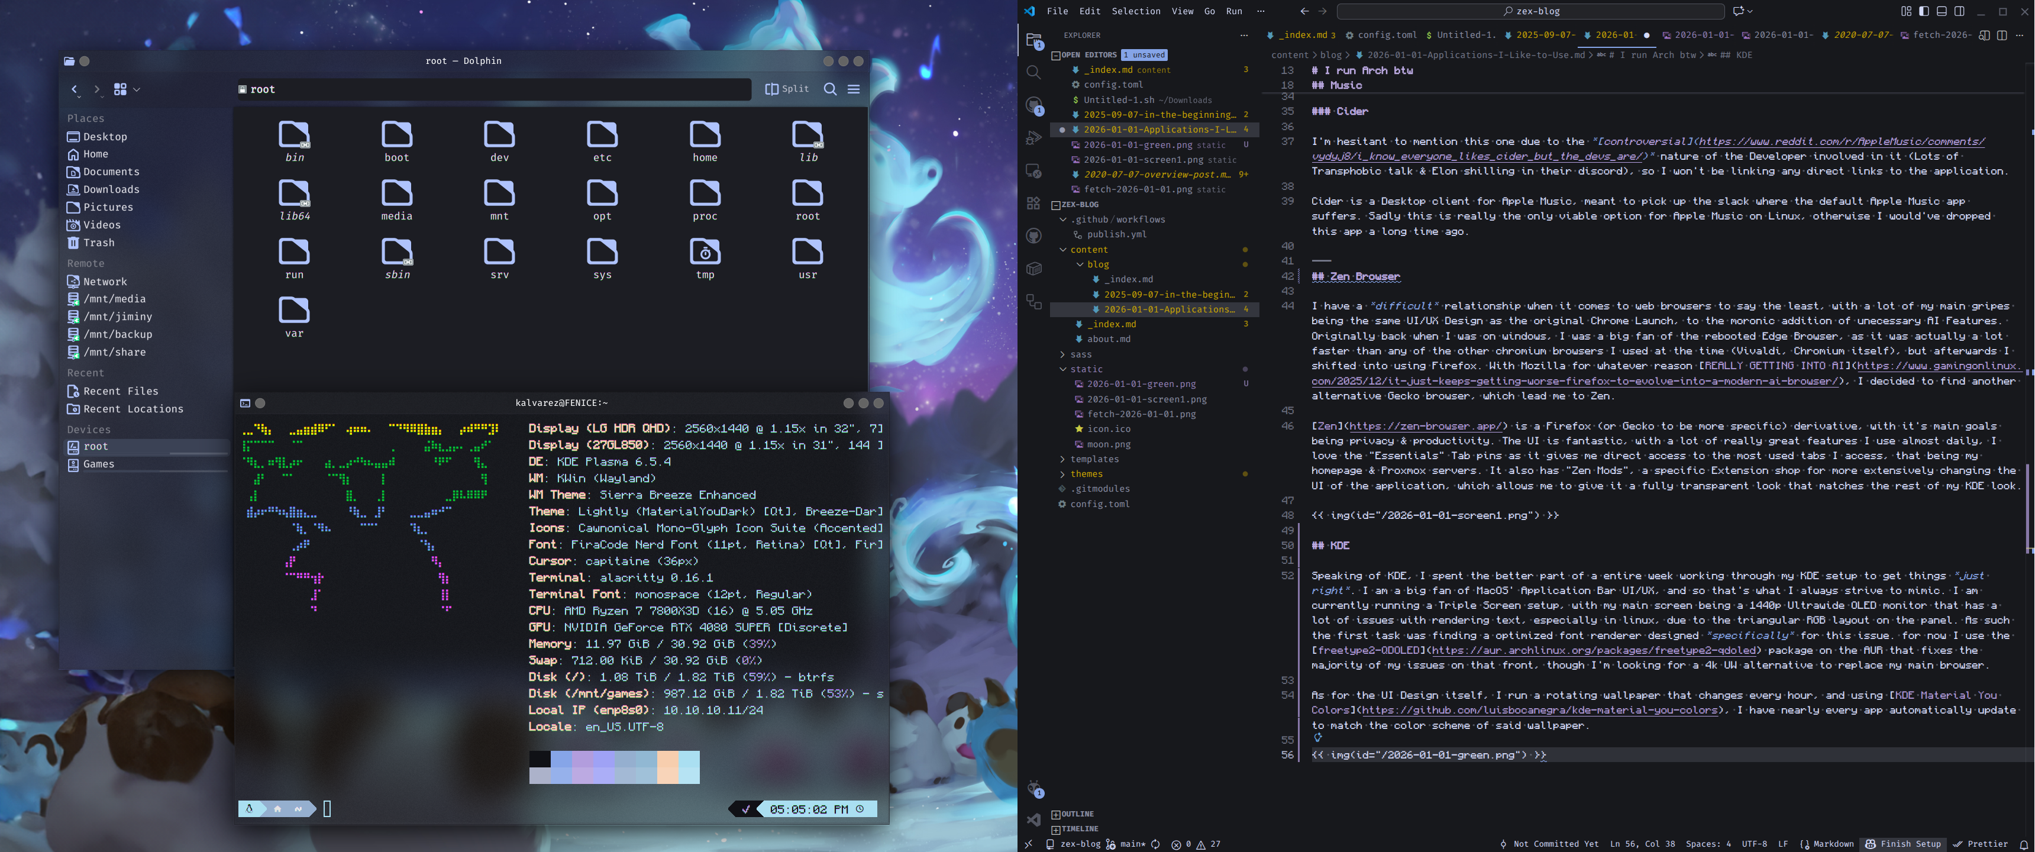Click the peach color block in terminal

pos(667,767)
